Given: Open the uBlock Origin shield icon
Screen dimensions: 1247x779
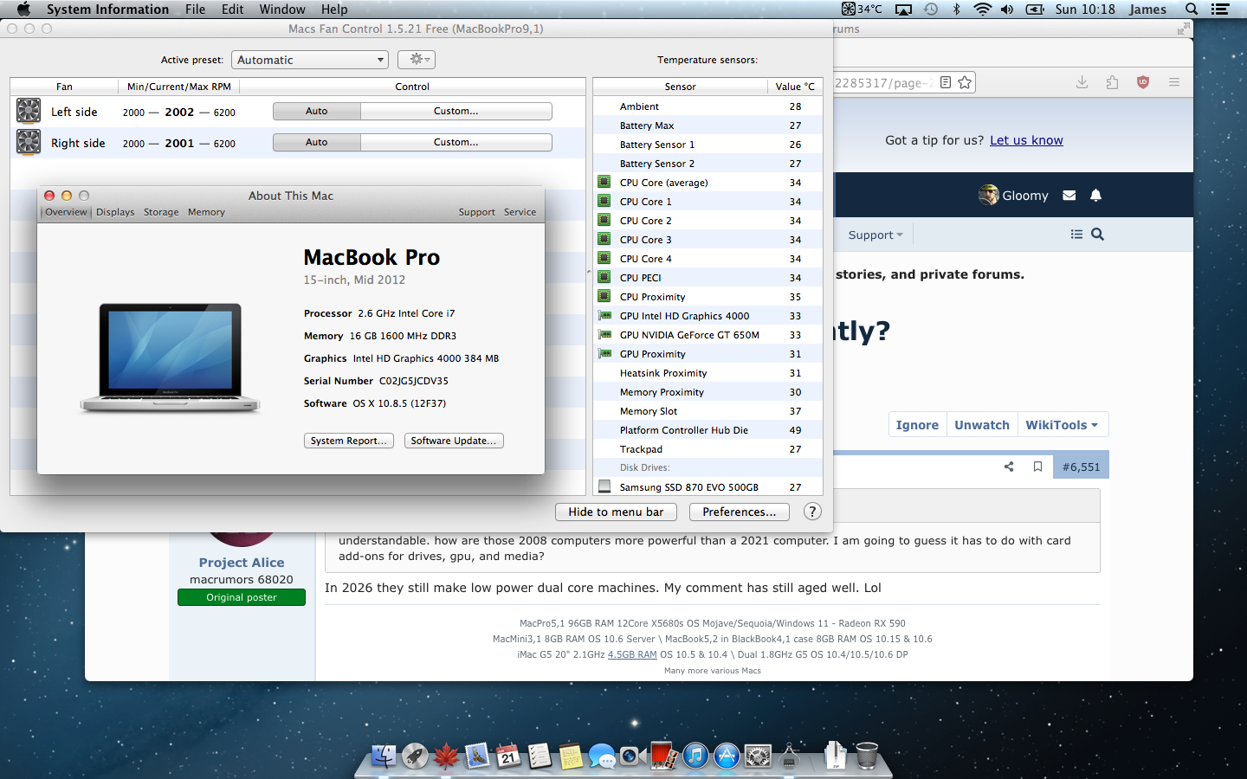Looking at the screenshot, I should tap(1143, 82).
